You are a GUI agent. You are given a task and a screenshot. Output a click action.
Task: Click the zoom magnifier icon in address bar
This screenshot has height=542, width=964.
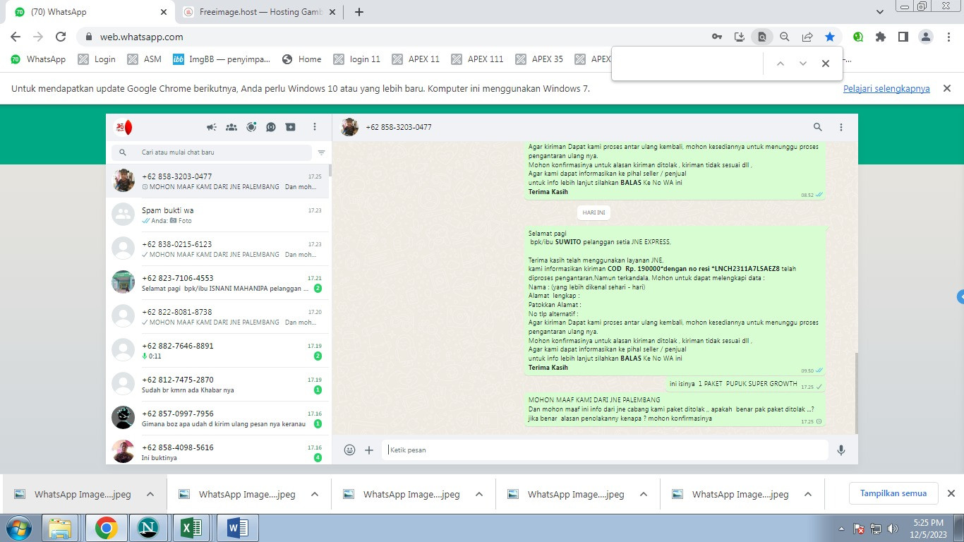[784, 37]
